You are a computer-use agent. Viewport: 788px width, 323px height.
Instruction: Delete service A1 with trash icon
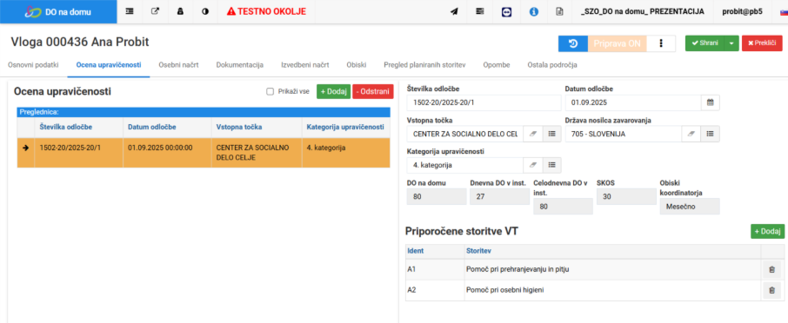click(772, 270)
